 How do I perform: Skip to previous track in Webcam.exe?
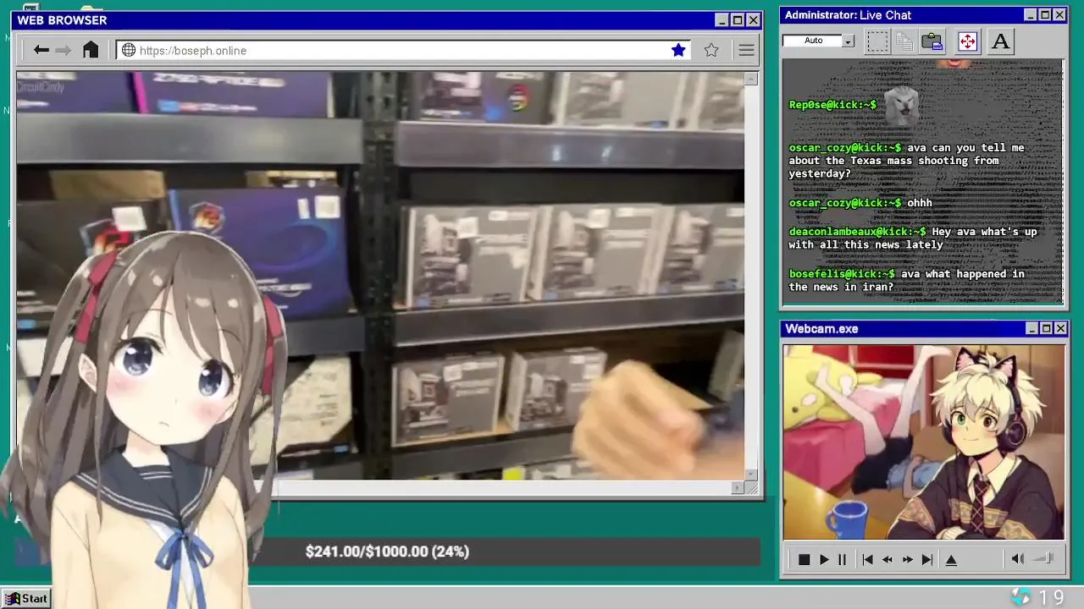867,559
